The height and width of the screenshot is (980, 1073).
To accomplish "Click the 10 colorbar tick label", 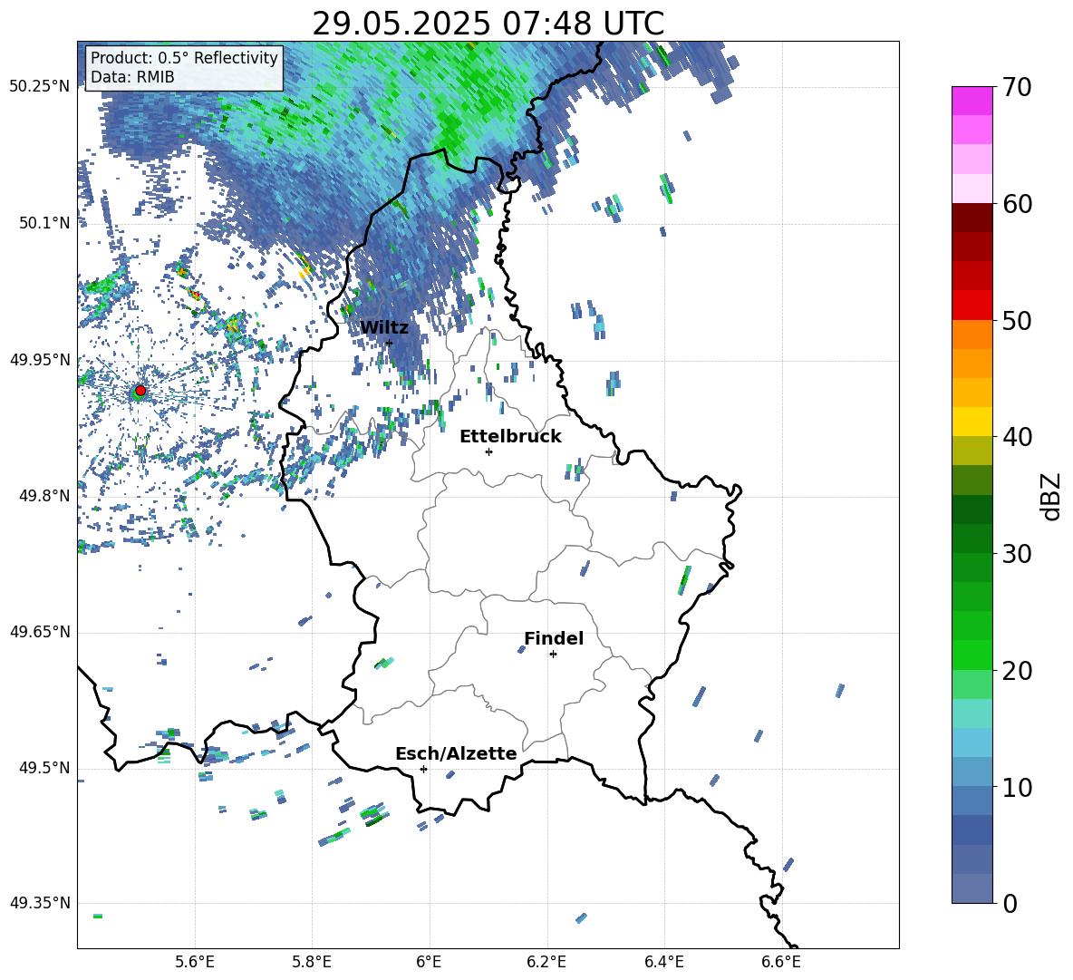I will click(x=1017, y=788).
